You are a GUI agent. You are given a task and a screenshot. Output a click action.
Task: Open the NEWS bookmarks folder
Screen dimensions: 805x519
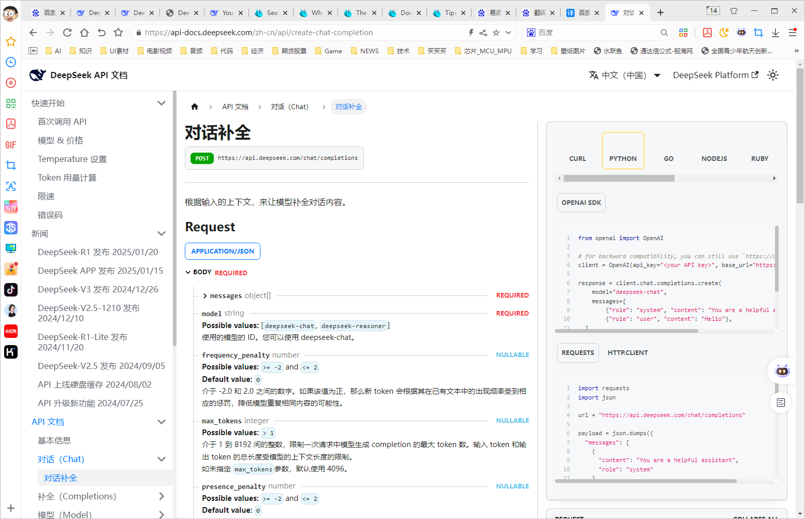click(364, 51)
